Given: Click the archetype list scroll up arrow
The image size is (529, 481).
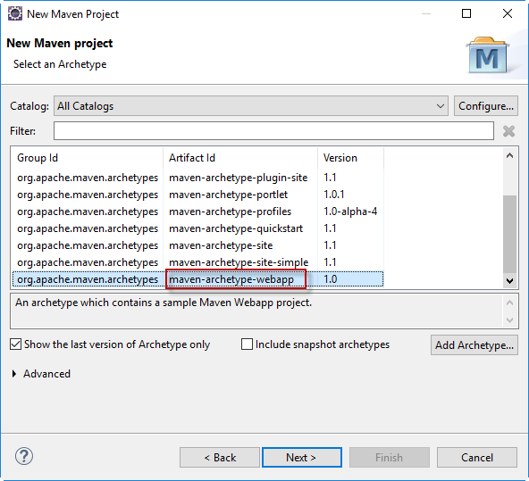Looking at the screenshot, I should tap(509, 155).
